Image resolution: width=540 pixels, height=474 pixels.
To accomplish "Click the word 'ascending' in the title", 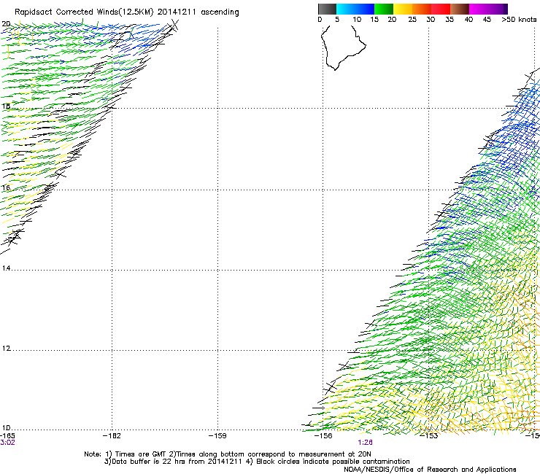I will (220, 12).
